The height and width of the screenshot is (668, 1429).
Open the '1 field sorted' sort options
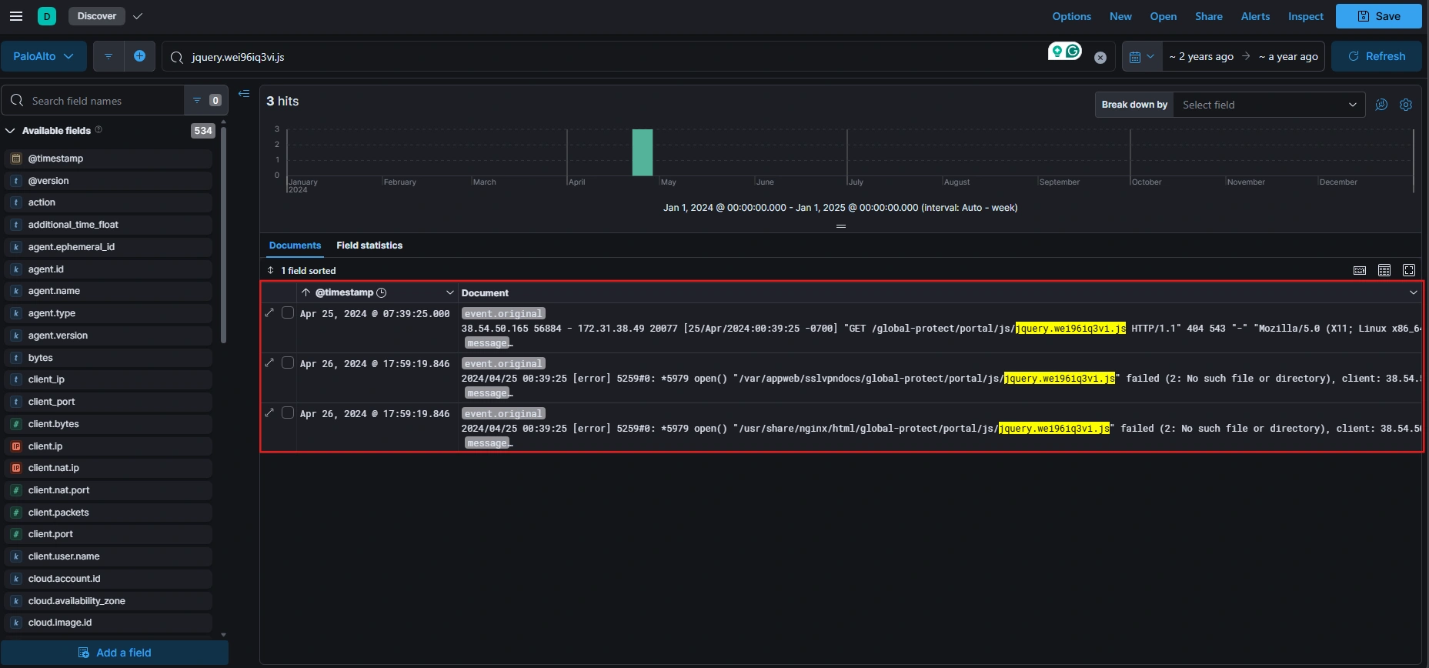pos(302,271)
